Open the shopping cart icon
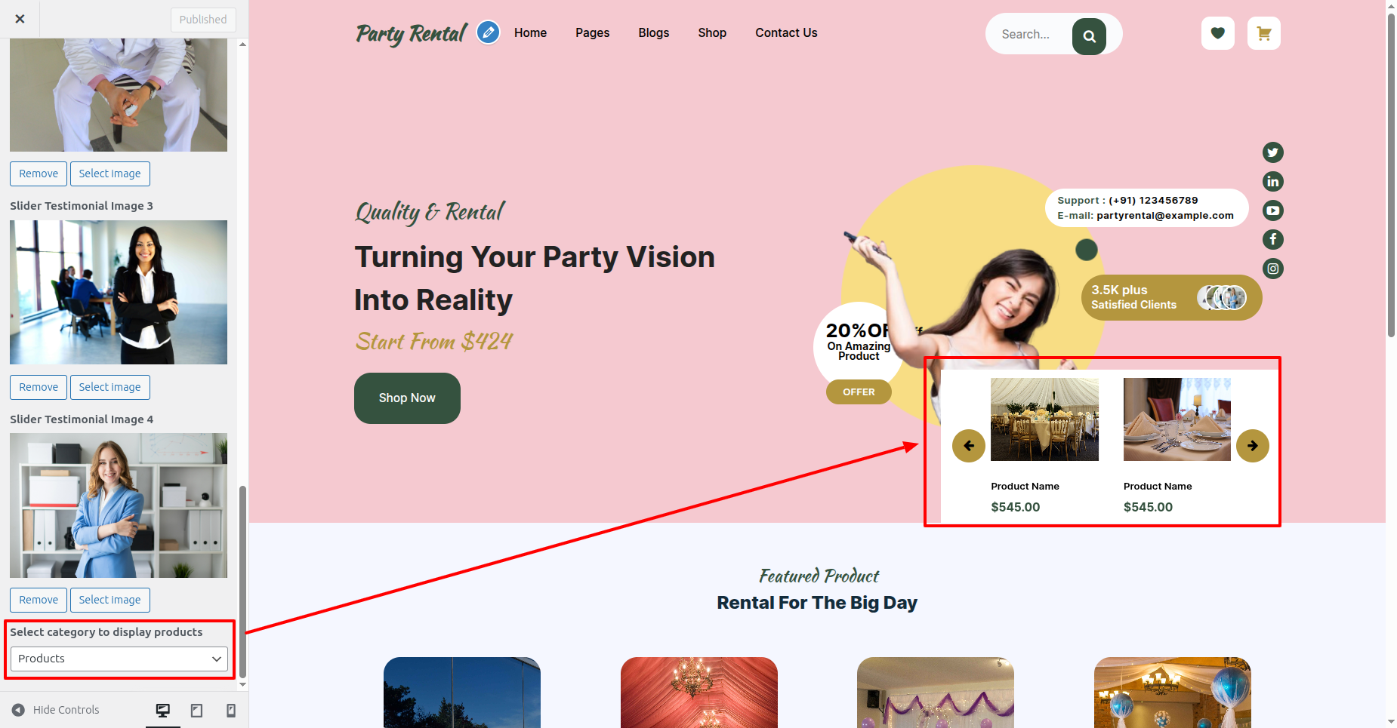Image resolution: width=1397 pixels, height=728 pixels. pos(1263,33)
